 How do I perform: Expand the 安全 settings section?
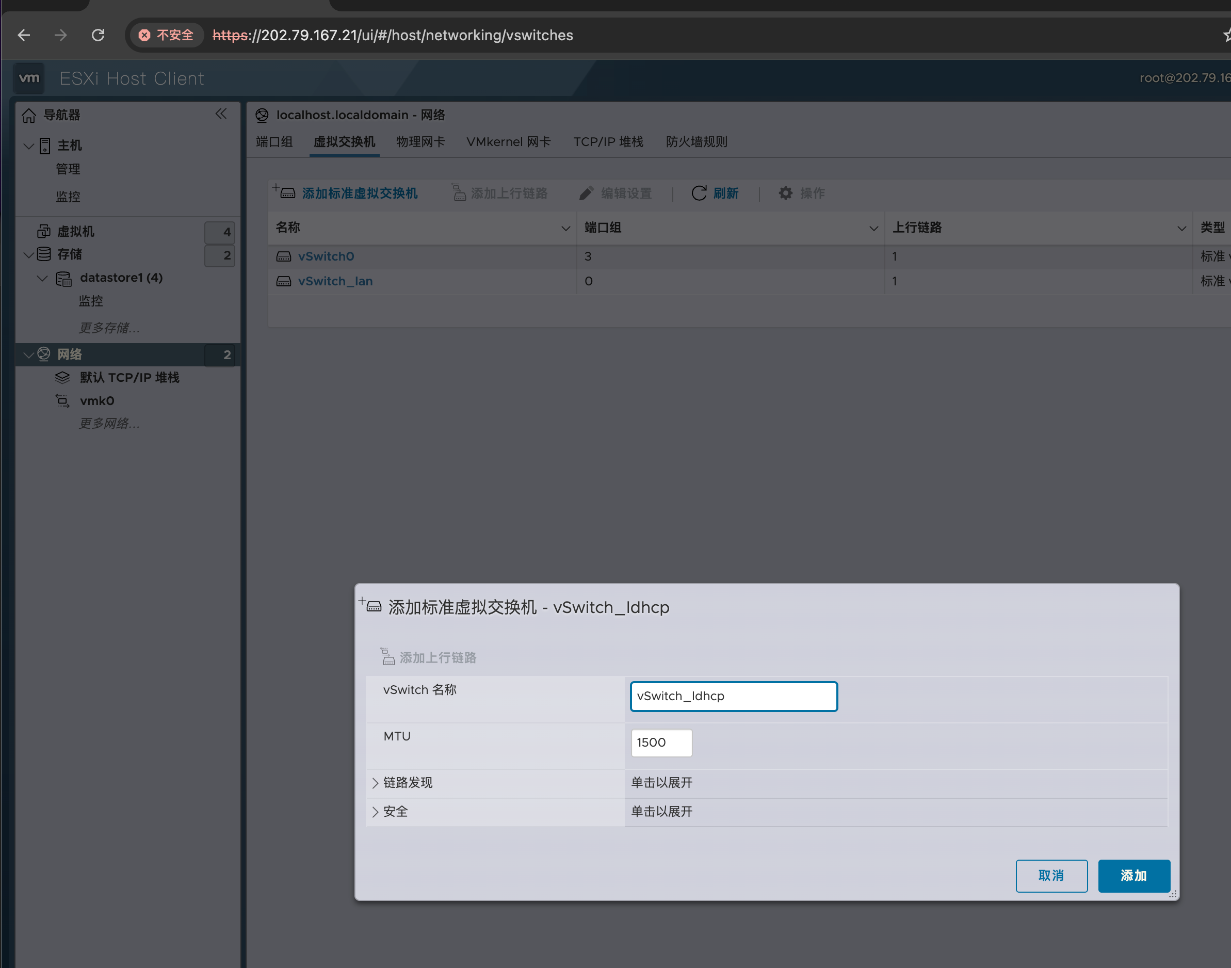pos(375,812)
